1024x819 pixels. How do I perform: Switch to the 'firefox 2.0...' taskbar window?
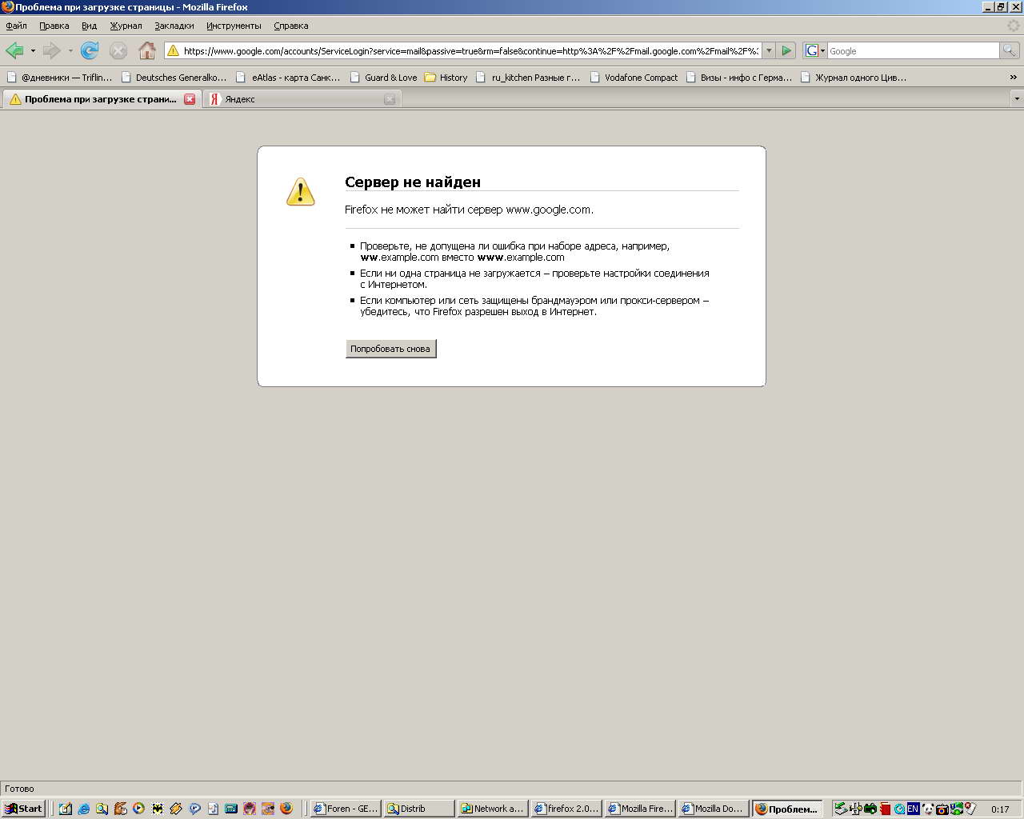click(566, 809)
